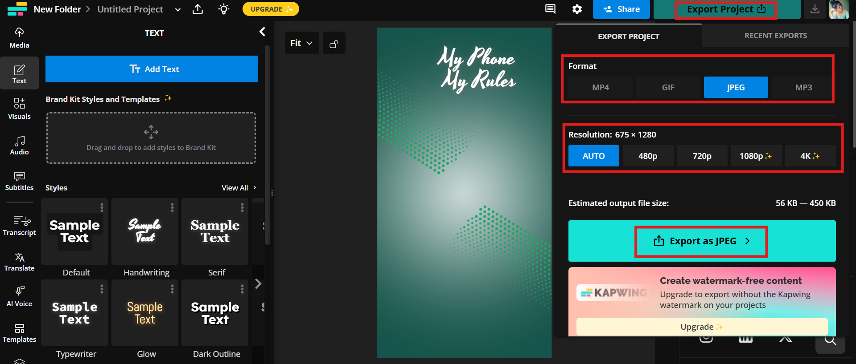Open the Text sidebar tool
Screen dimensions: 856x364
point(19,73)
